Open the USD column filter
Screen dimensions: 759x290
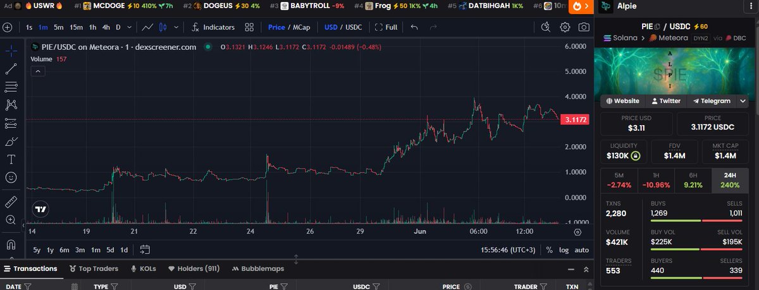click(x=194, y=286)
